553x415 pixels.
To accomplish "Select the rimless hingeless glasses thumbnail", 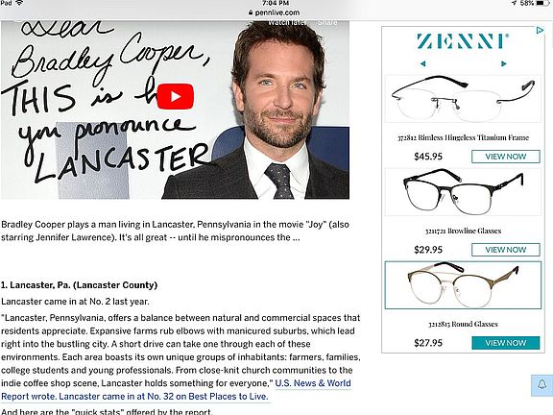I will tap(463, 99).
